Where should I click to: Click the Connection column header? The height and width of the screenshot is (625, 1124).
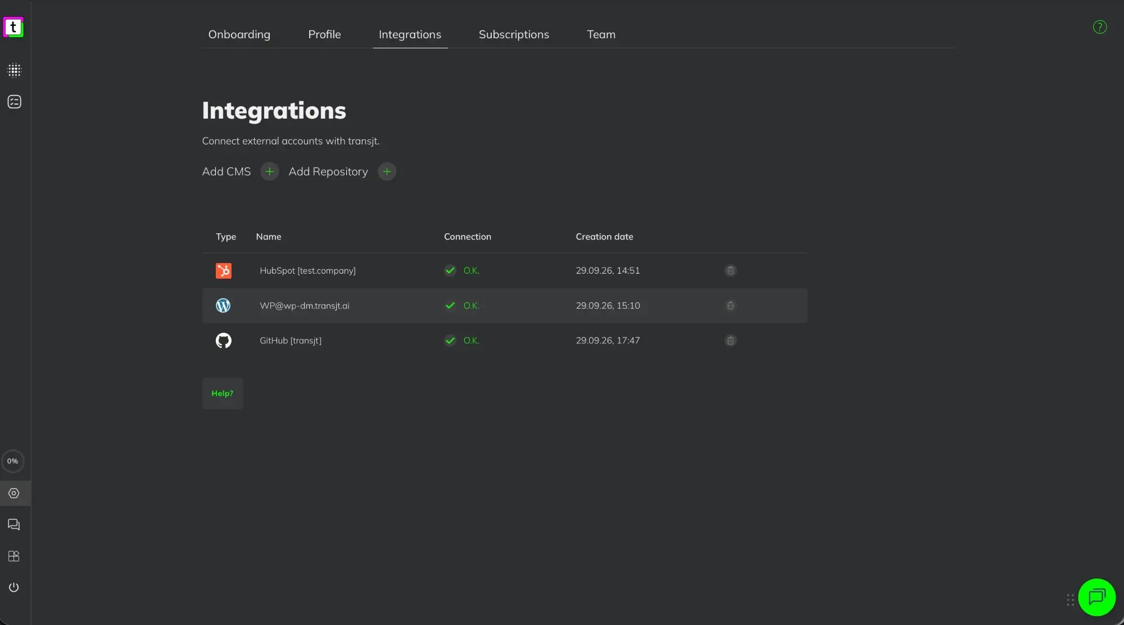[467, 237]
